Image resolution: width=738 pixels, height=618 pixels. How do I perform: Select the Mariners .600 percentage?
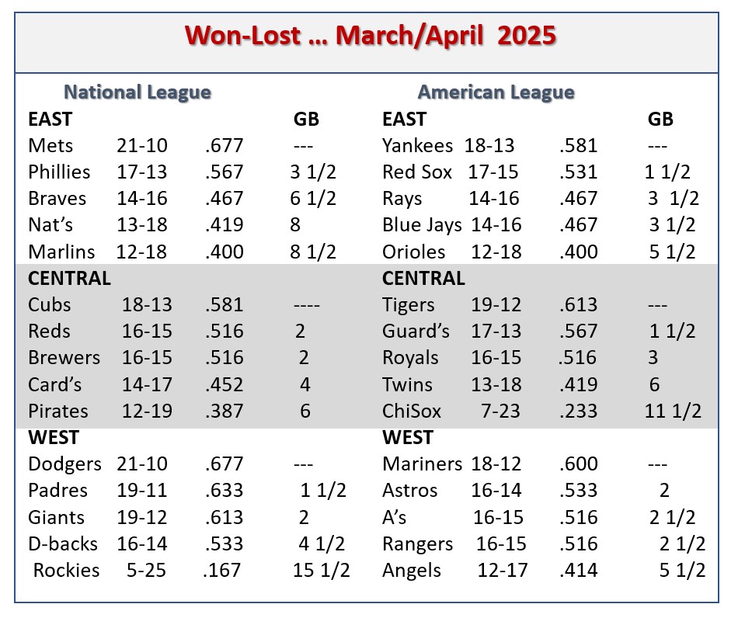(579, 464)
